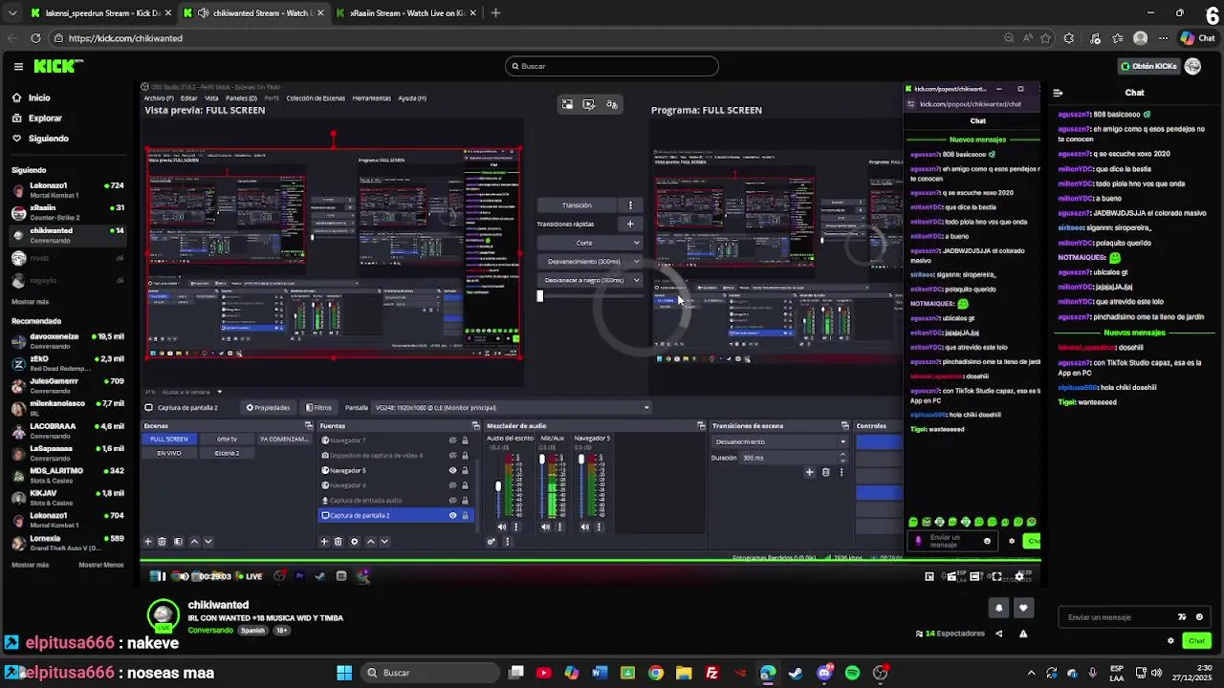Select EN VIVO scene in OBS
Viewport: 1224px width, 688px height.
pos(169,453)
